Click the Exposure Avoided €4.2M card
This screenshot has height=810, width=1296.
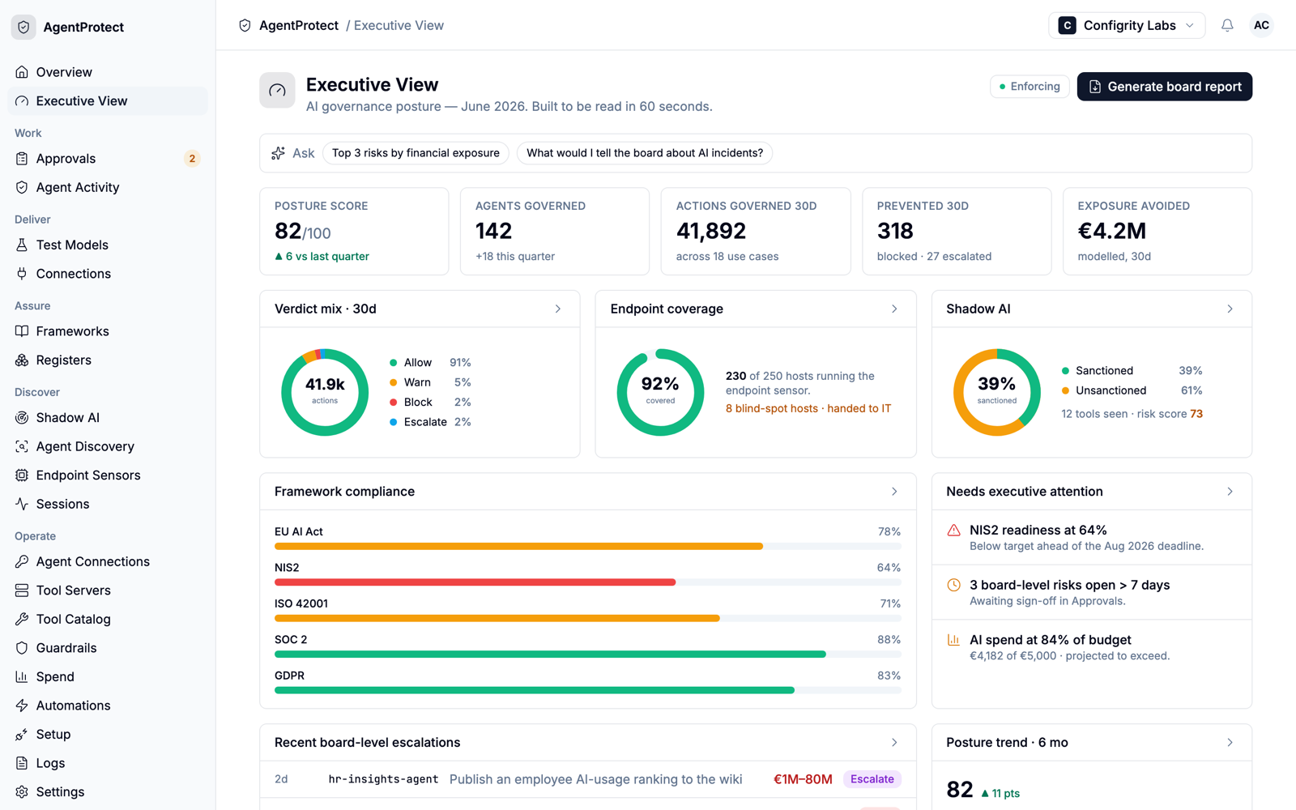pyautogui.click(x=1157, y=232)
